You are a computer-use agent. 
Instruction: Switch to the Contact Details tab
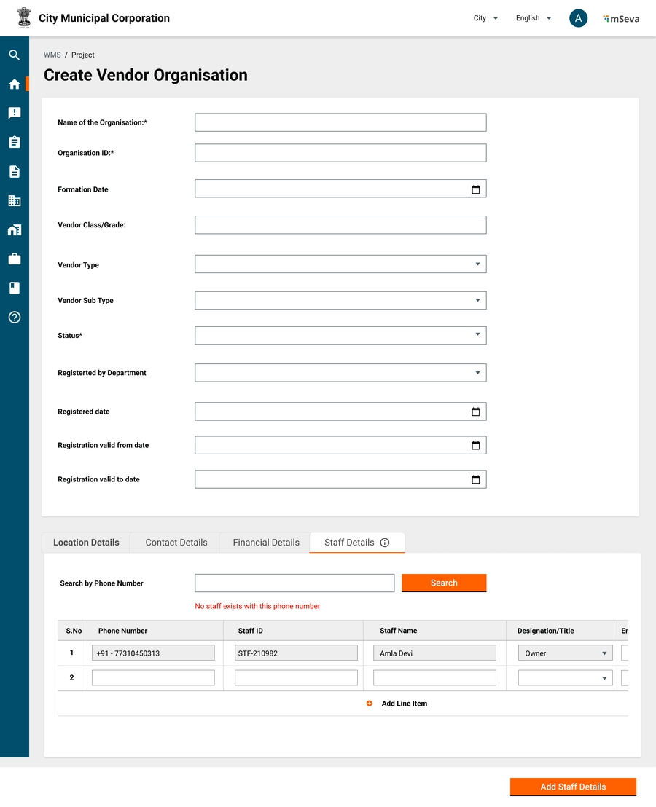176,543
